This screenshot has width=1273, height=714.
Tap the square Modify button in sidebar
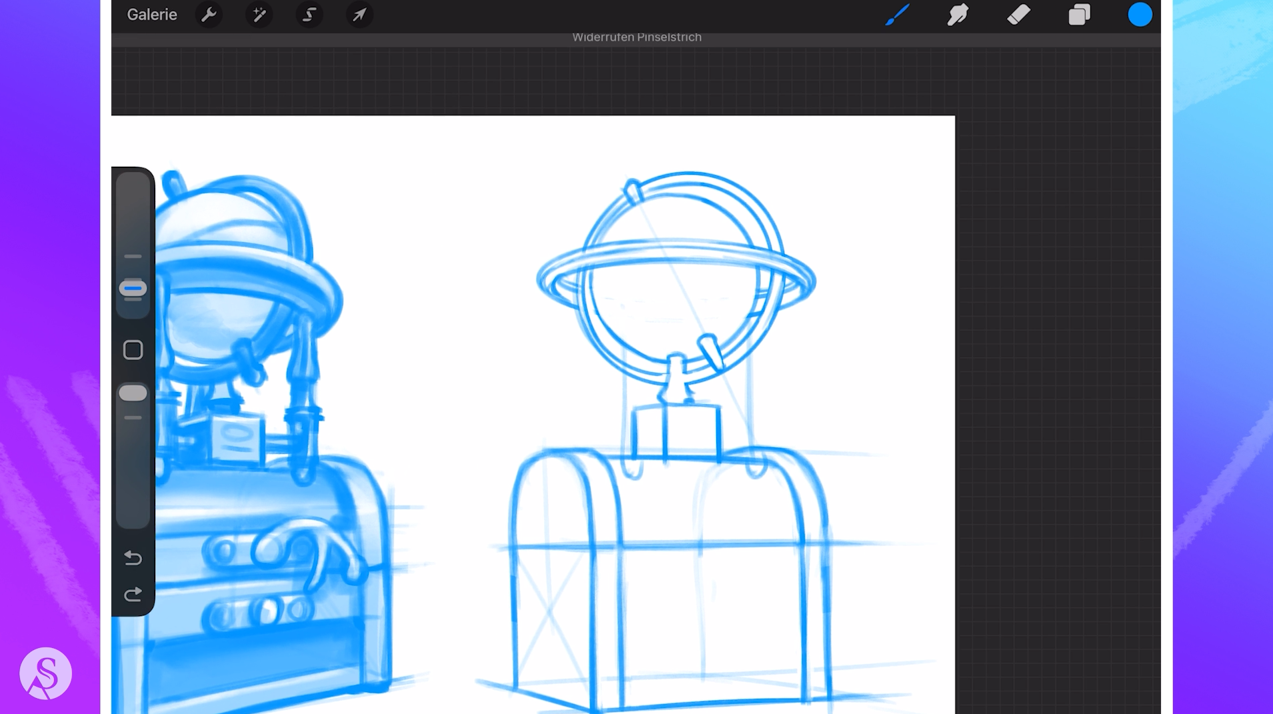(133, 350)
